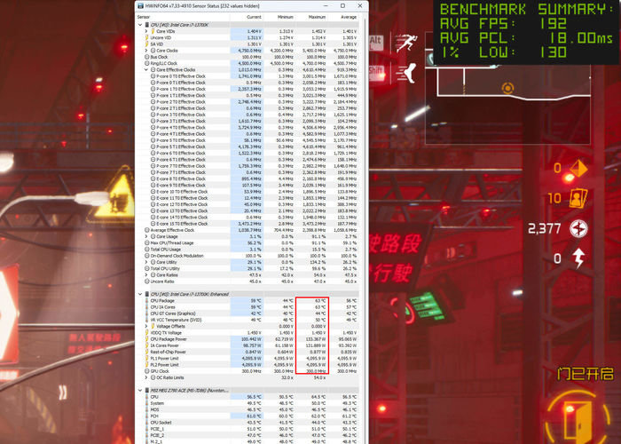Collapse the CPU Enhanced sensor group
This screenshot has height=444, width=621.
[140, 294]
